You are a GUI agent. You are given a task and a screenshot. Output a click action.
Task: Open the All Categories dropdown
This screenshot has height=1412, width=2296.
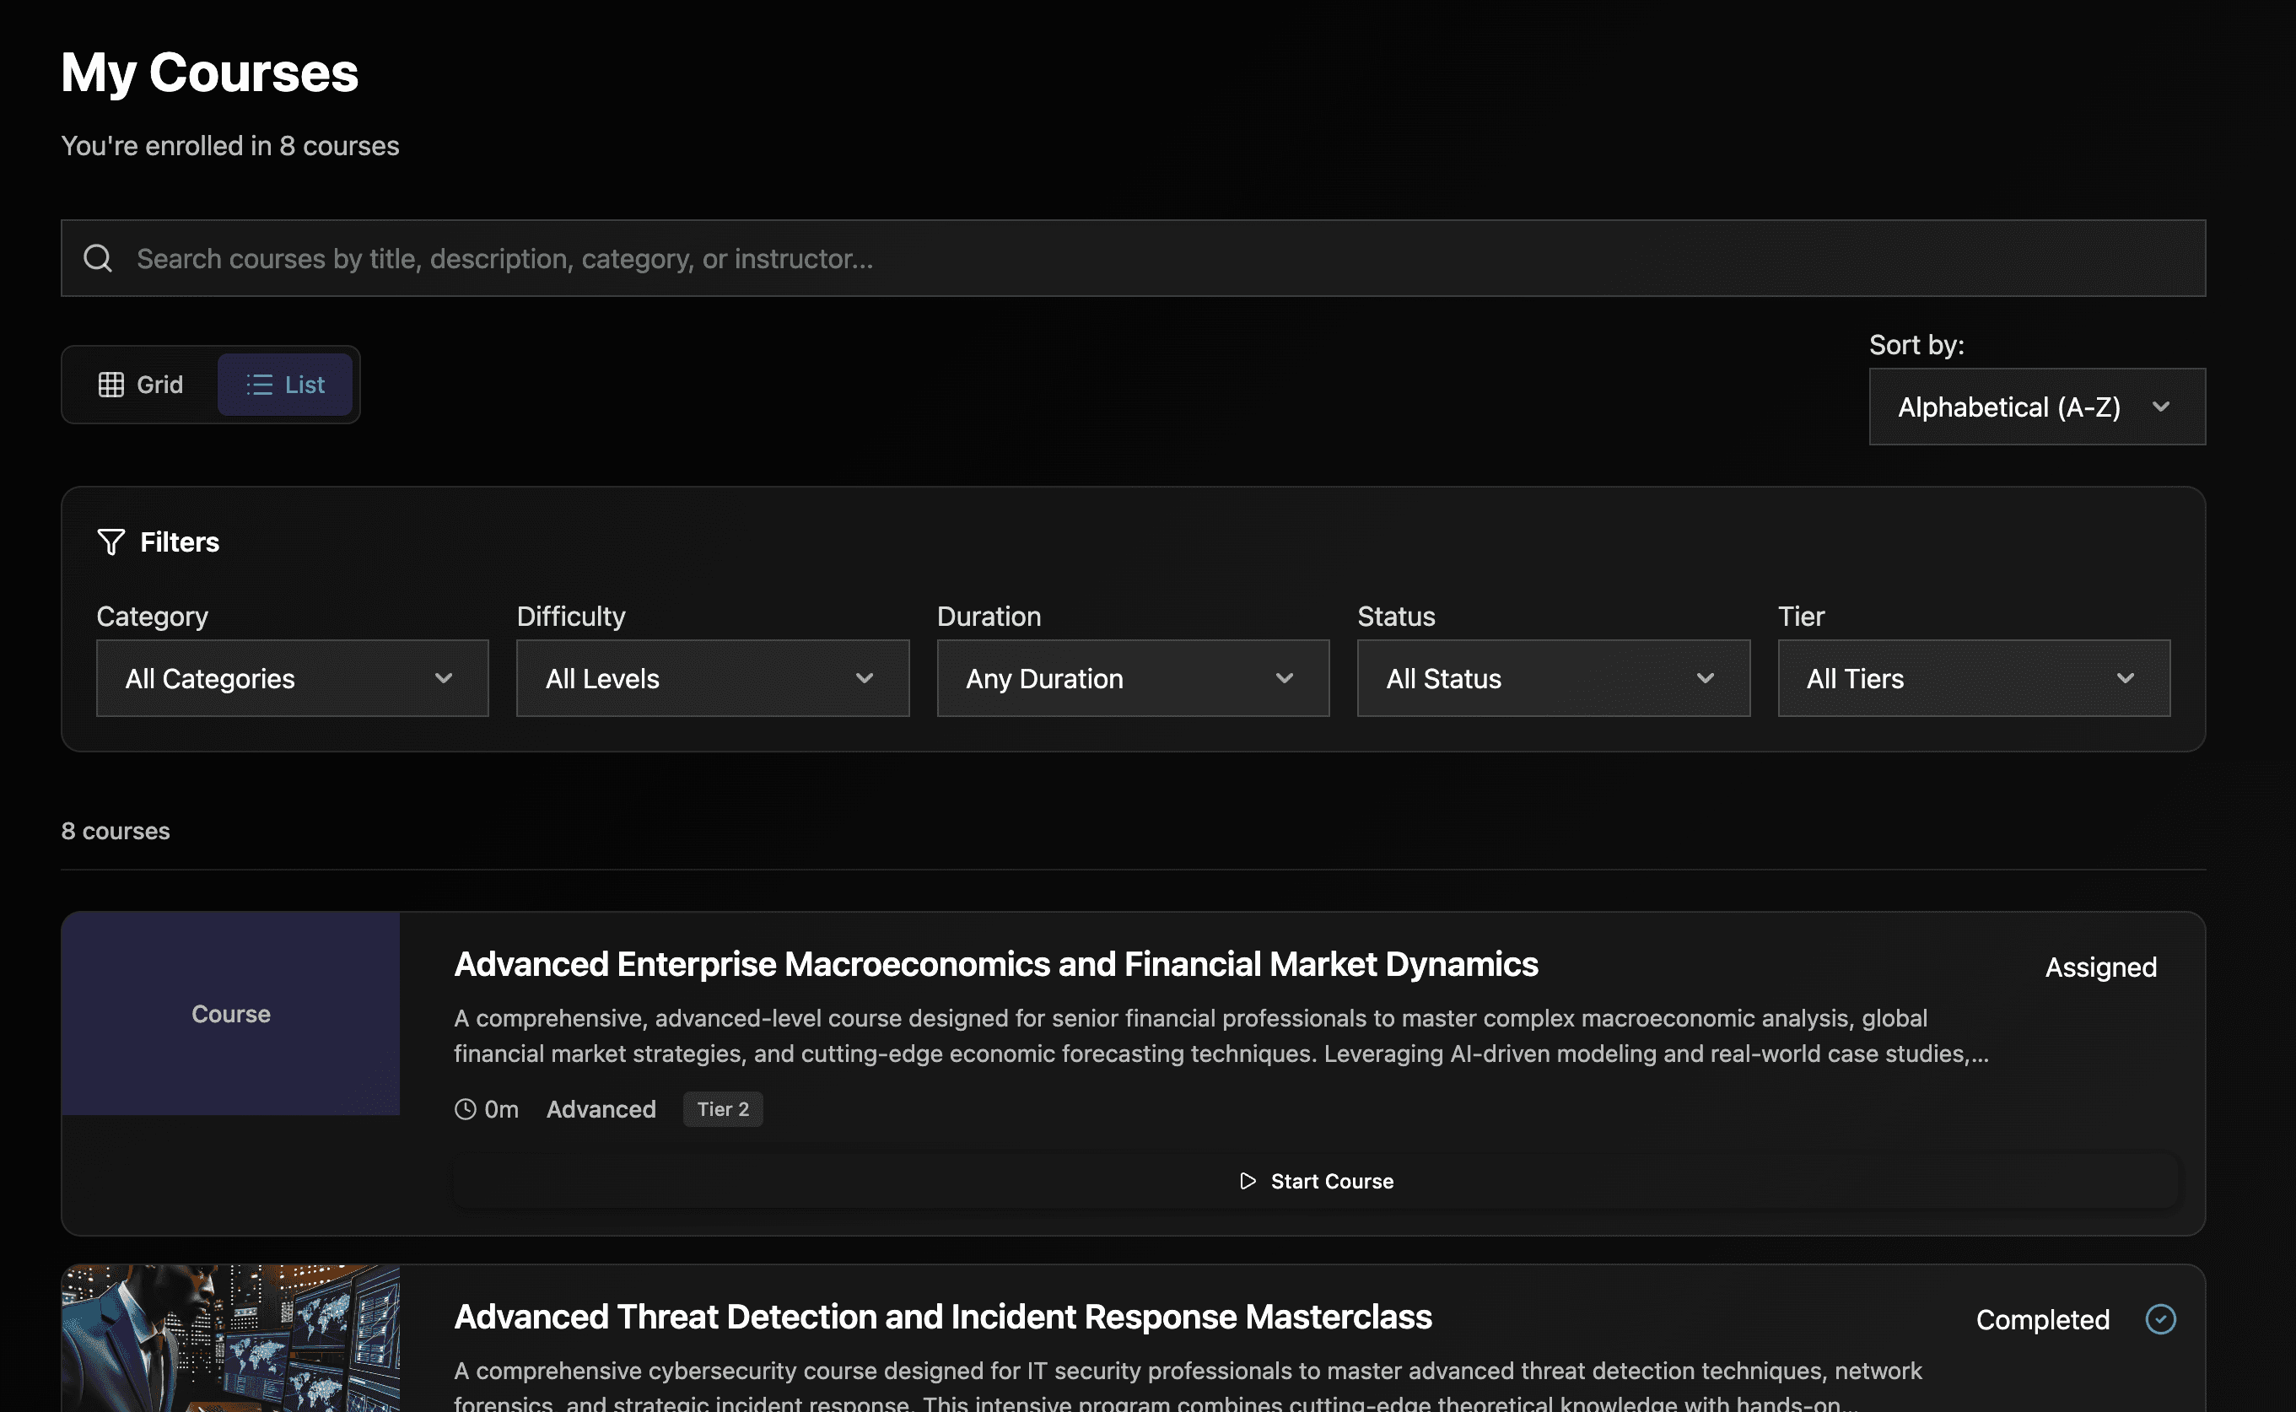[291, 678]
